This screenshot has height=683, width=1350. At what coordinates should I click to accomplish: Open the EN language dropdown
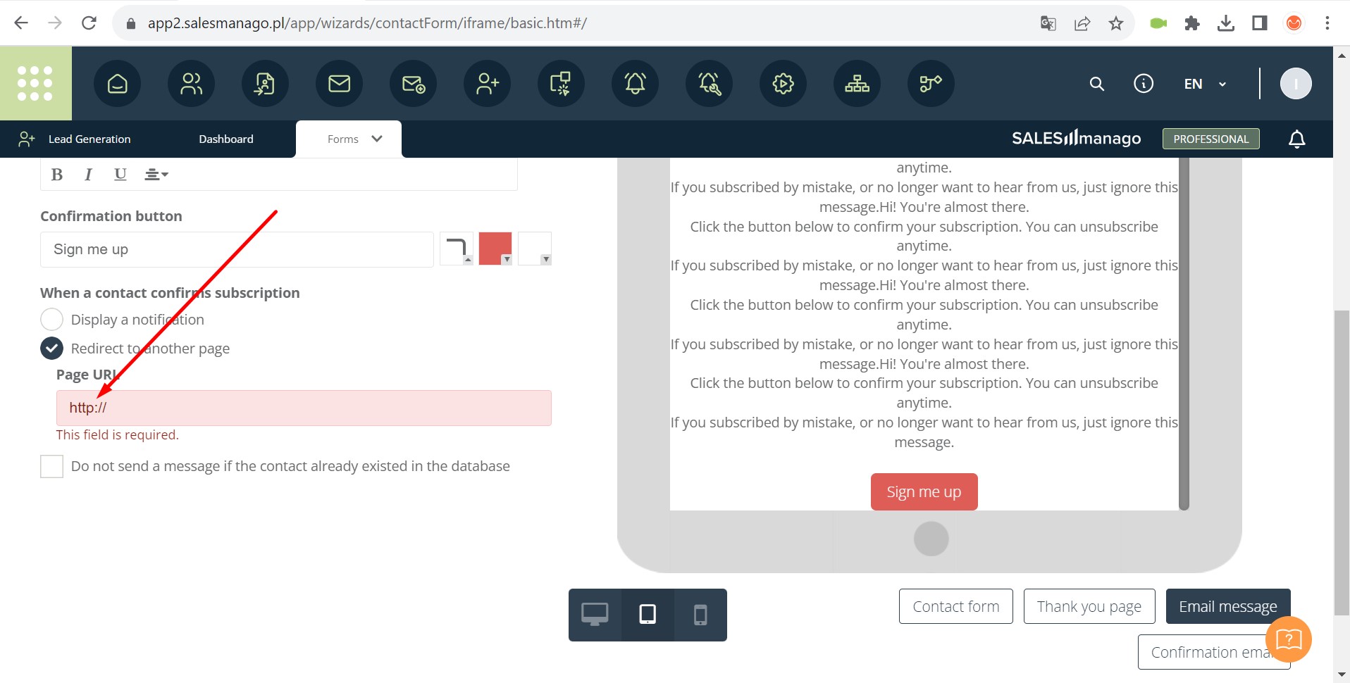coord(1205,84)
